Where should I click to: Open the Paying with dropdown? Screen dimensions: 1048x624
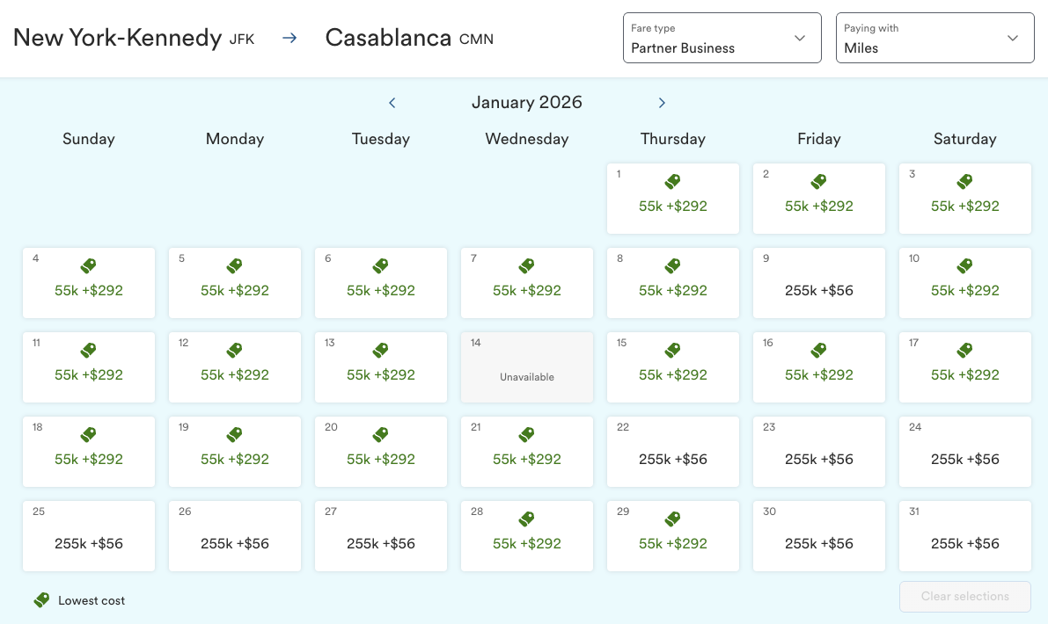point(934,38)
